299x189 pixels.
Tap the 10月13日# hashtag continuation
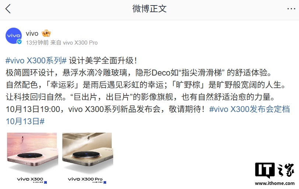pos(25,121)
